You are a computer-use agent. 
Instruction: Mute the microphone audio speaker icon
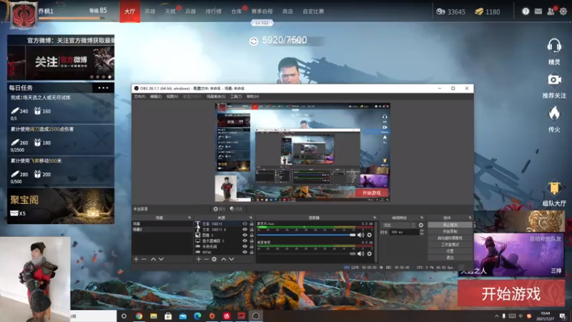(x=360, y=235)
